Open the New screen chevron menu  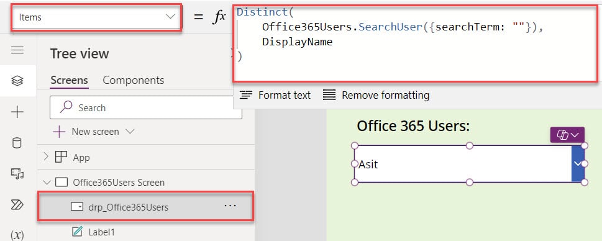(130, 131)
